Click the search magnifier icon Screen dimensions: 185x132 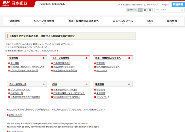pyautogui.click(x=182, y=10)
